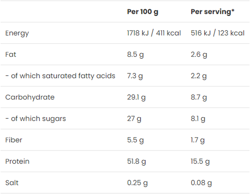Select the Energy row label
The width and height of the screenshot is (250, 194).
17,33
